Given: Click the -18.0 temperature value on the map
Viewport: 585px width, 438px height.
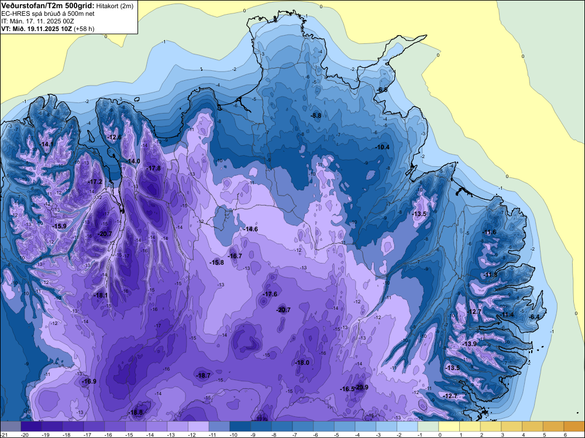Looking at the screenshot, I should (302, 362).
